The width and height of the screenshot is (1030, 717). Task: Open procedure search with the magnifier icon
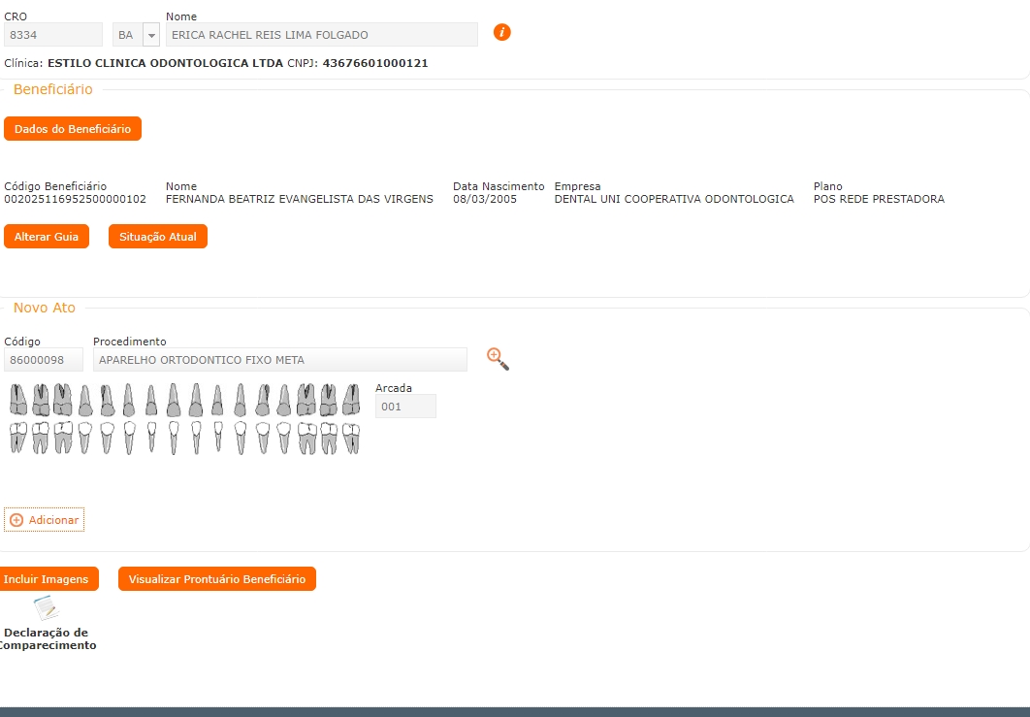pos(498,359)
